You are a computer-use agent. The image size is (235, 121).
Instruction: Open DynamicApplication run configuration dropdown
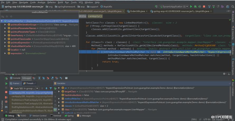point(173,7)
